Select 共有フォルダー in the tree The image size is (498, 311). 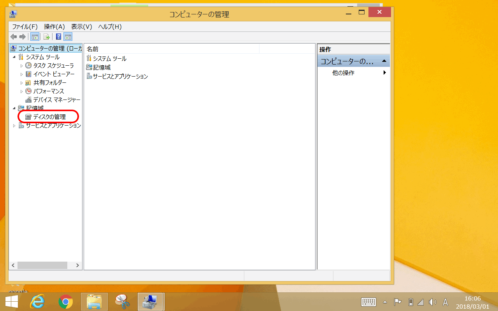pyautogui.click(x=49, y=82)
